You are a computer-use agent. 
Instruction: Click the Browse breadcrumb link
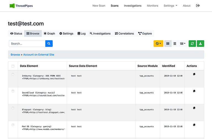coord(15,55)
